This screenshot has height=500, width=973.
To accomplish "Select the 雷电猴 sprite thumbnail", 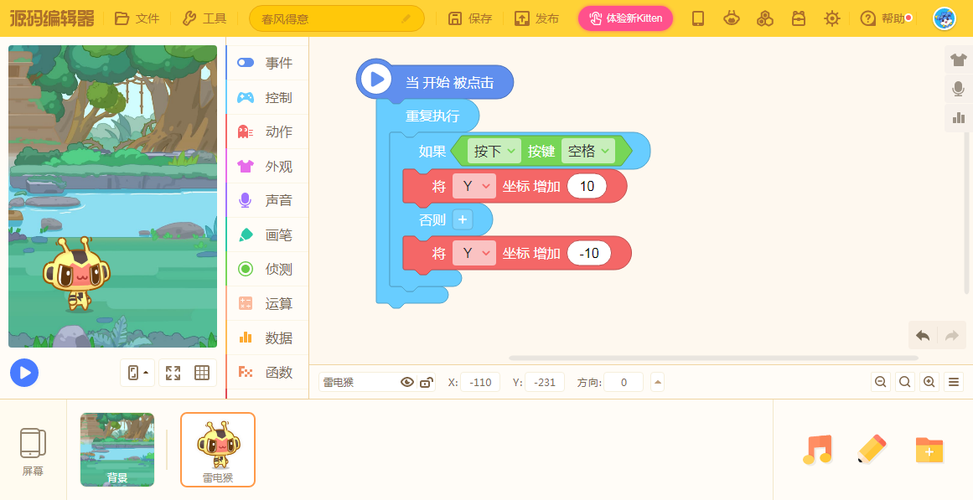I will pyautogui.click(x=218, y=450).
